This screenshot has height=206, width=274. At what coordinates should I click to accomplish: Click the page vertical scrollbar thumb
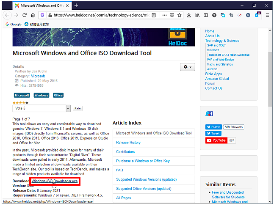tap(270, 79)
